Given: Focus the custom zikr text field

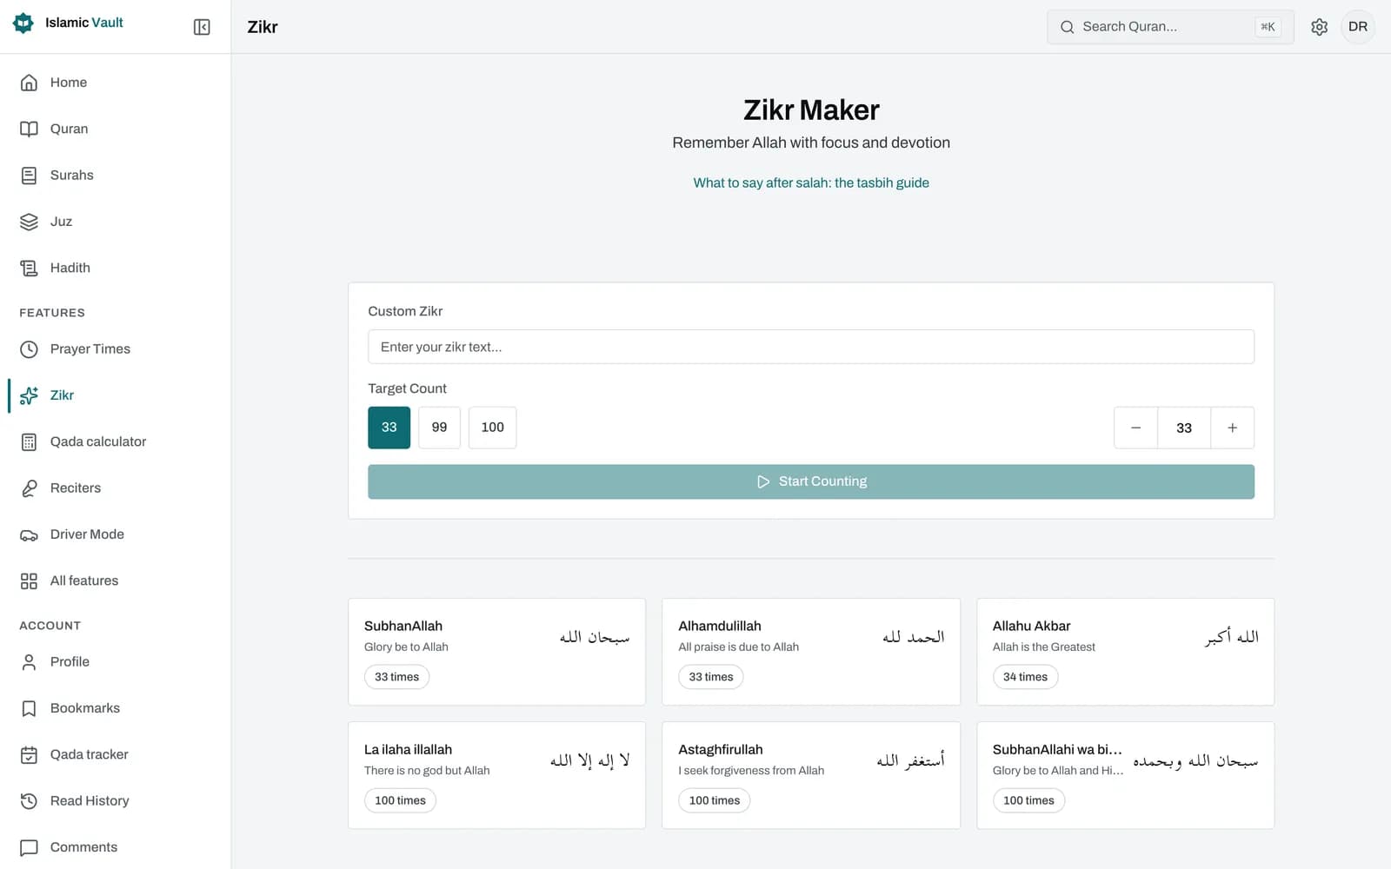Looking at the screenshot, I should (811, 347).
